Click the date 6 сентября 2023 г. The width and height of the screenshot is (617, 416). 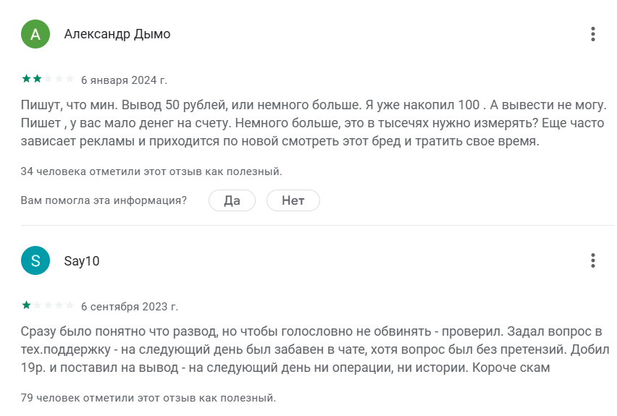pyautogui.click(x=130, y=306)
